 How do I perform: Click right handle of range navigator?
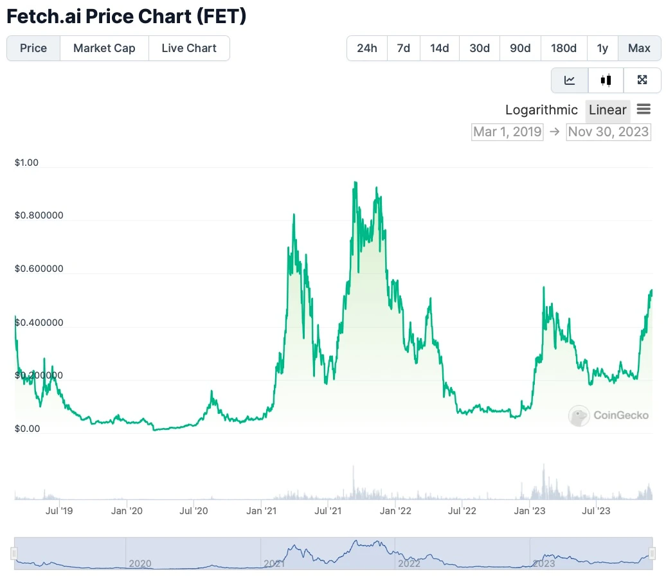click(x=652, y=553)
